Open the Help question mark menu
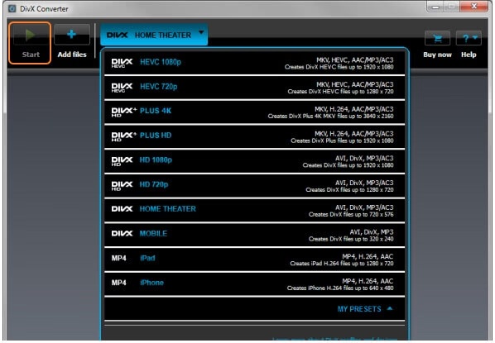The image size is (495, 343). [469, 39]
